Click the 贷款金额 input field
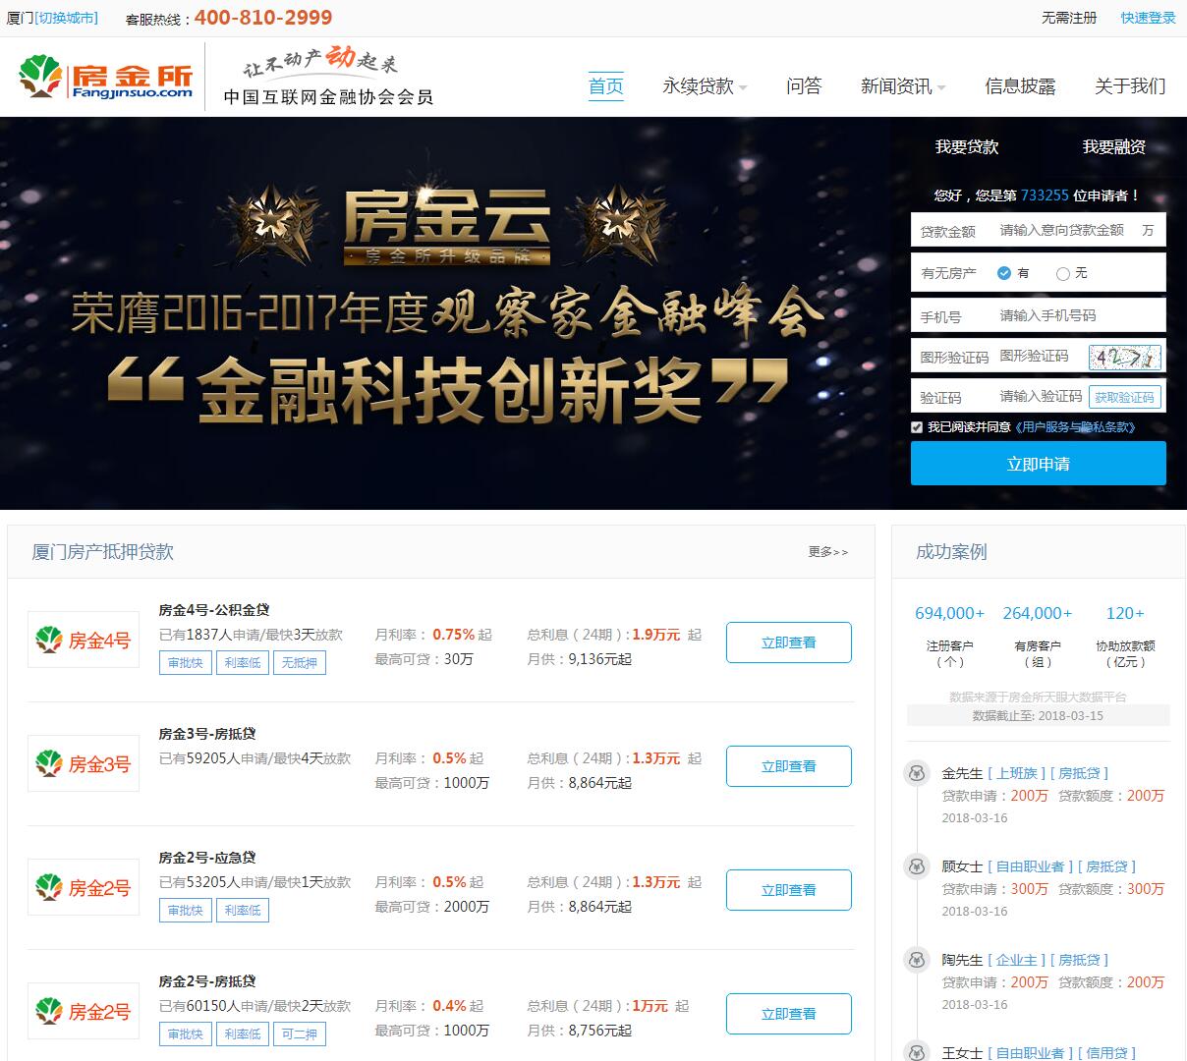The height and width of the screenshot is (1061, 1187). 1039,231
